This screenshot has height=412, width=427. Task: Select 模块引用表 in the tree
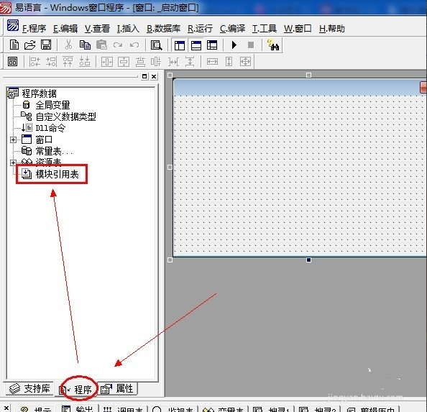[58, 174]
